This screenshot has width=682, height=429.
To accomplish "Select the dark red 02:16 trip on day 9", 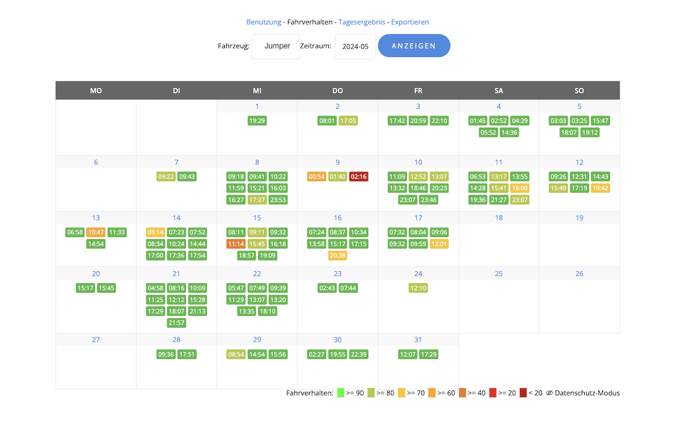I will pos(359,177).
